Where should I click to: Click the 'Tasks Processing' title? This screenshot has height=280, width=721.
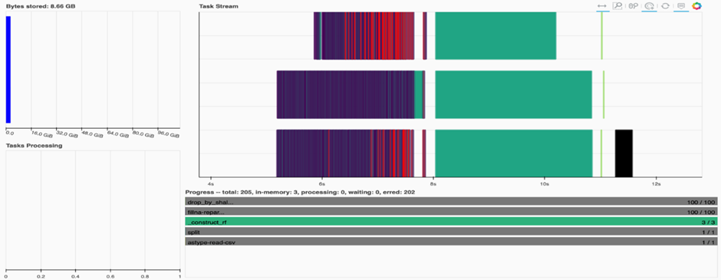[x=34, y=146]
